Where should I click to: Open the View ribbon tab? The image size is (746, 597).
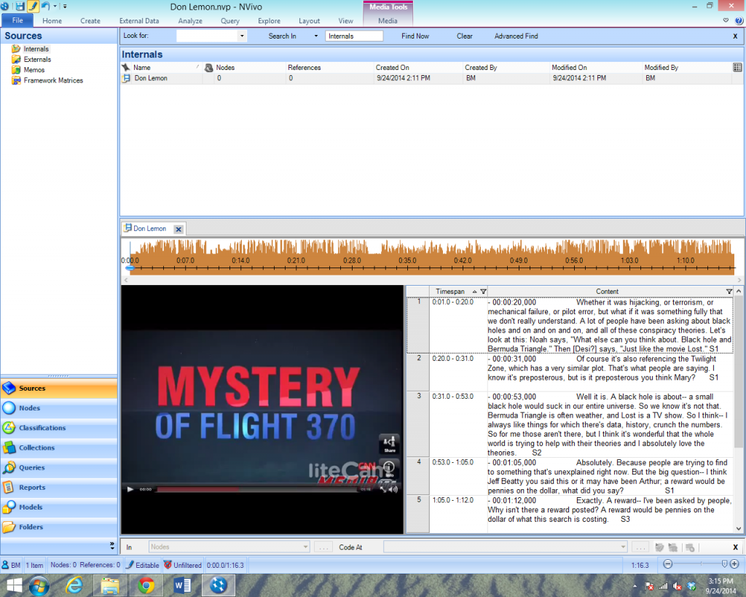tap(345, 21)
